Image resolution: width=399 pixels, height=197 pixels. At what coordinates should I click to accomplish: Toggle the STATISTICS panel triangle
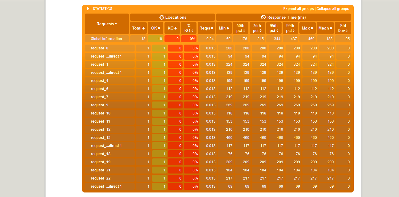[x=88, y=9]
